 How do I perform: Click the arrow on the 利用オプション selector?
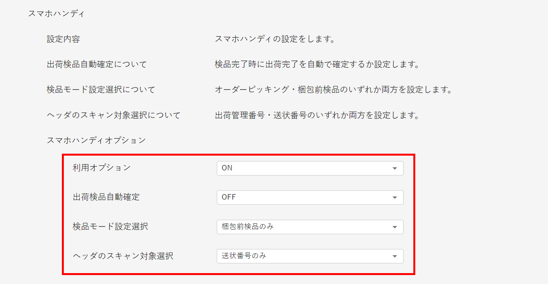point(395,168)
